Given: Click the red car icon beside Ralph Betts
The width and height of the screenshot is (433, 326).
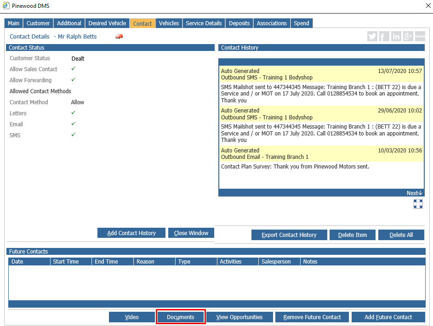Looking at the screenshot, I should (x=119, y=37).
